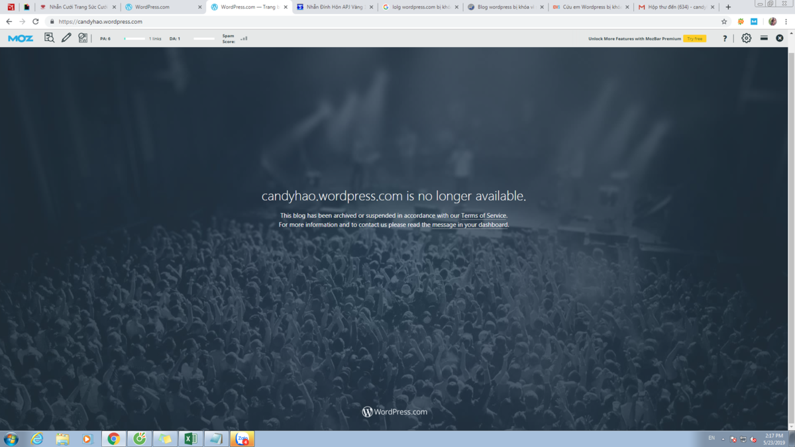Reload the current page
The image size is (795, 447).
click(x=36, y=22)
